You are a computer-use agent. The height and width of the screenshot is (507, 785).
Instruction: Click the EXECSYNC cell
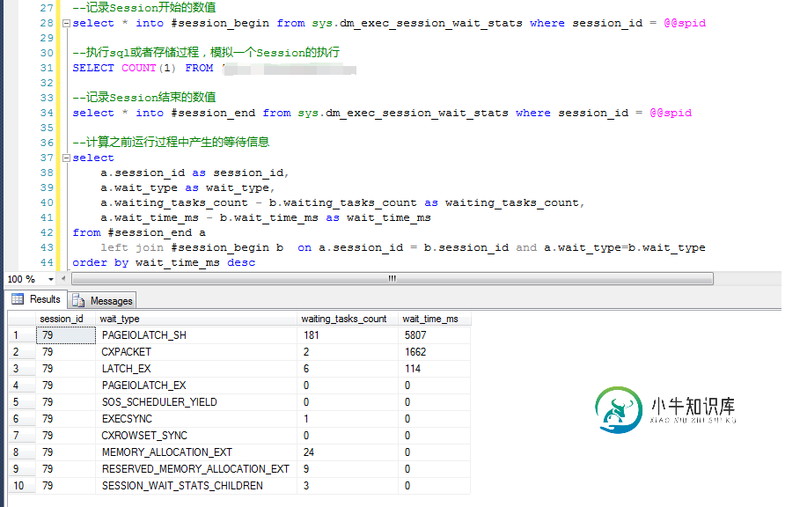tap(196, 419)
